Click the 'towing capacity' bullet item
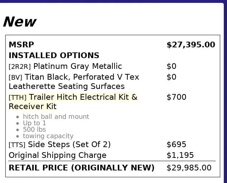The width and height of the screenshot is (227, 183). [x=48, y=136]
